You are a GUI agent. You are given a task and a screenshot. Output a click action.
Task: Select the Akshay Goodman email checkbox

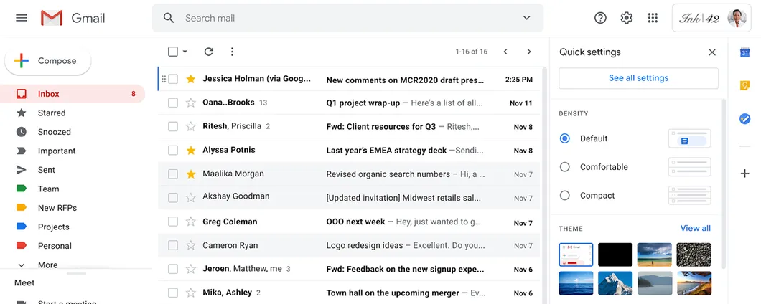(x=173, y=198)
